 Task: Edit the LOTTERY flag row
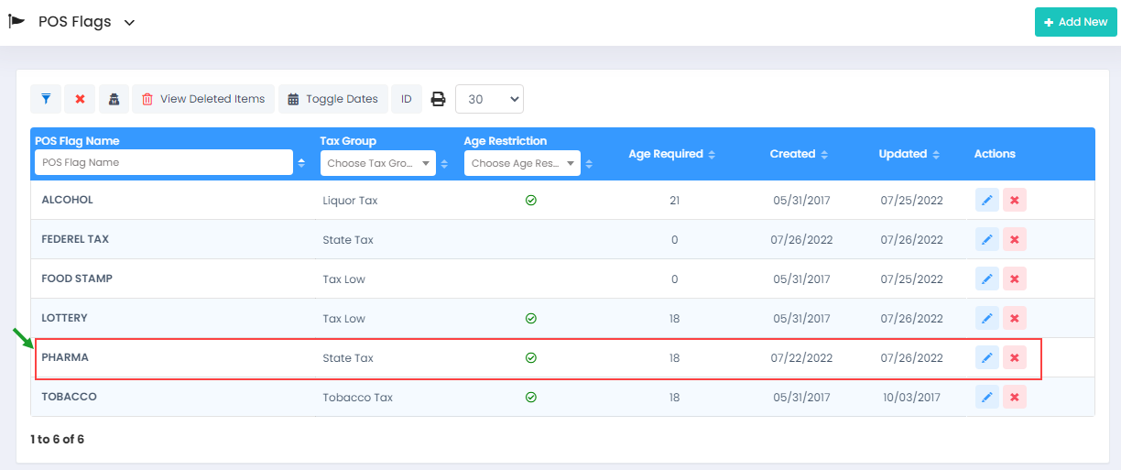(986, 319)
